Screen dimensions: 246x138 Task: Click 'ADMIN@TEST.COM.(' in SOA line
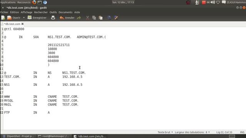point(91,37)
